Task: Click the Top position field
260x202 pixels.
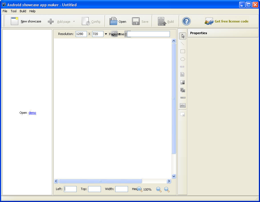Action: [x=95, y=189]
